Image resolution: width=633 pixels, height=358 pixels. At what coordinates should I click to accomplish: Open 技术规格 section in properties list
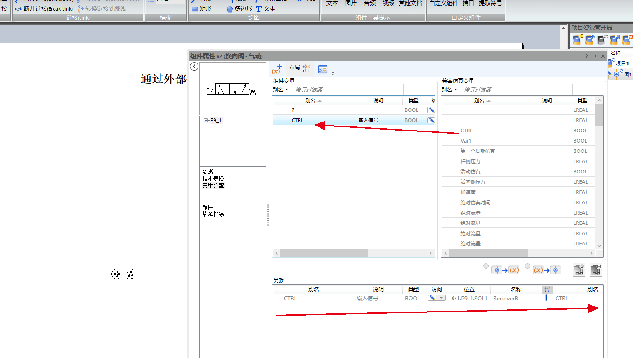click(x=213, y=178)
